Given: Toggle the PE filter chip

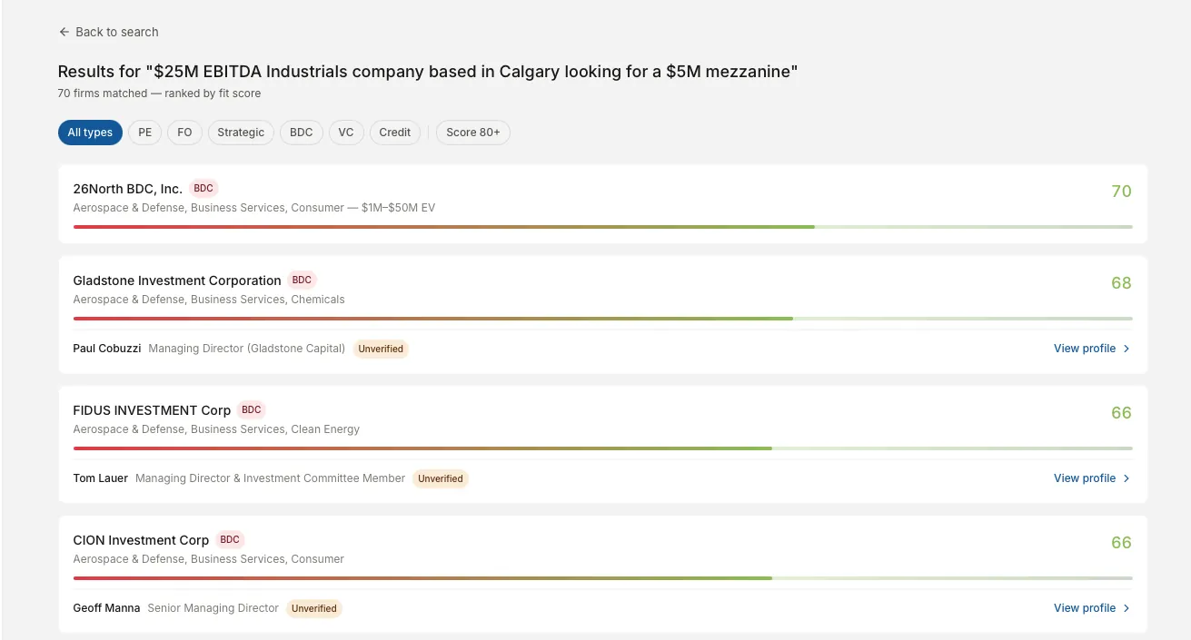Looking at the screenshot, I should pos(144,133).
